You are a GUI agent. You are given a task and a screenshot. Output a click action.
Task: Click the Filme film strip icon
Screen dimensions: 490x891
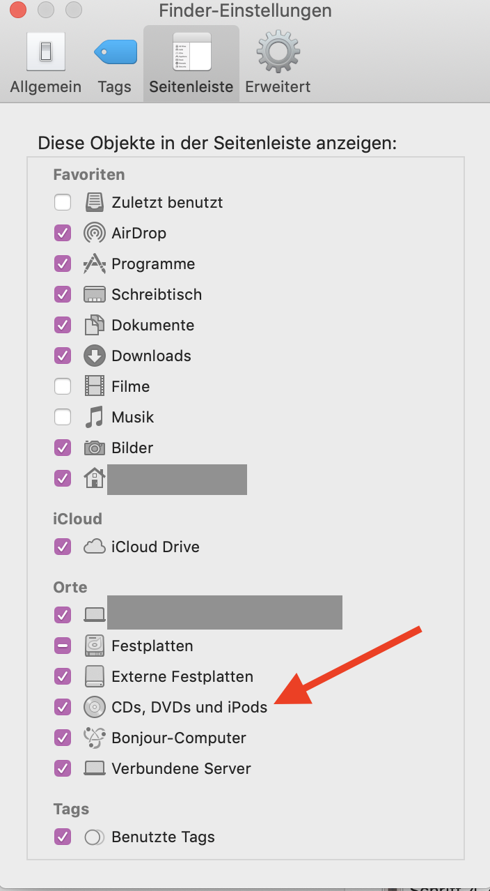coord(95,386)
